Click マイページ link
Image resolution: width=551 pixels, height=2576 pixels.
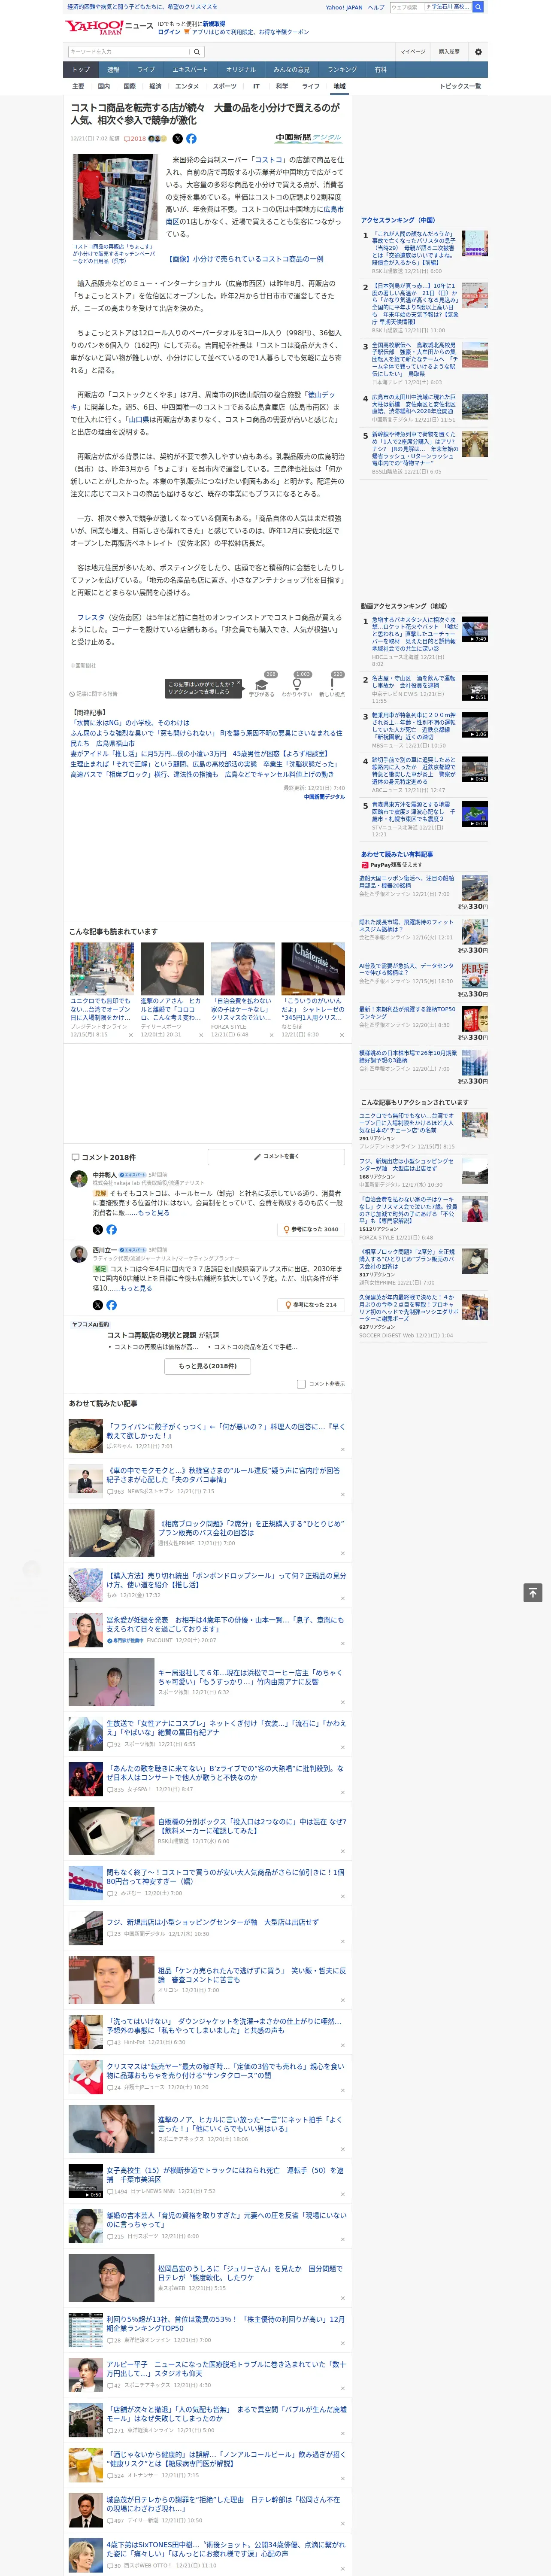click(x=413, y=51)
